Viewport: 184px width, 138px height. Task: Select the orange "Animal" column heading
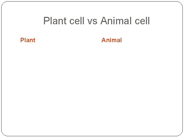(x=112, y=40)
